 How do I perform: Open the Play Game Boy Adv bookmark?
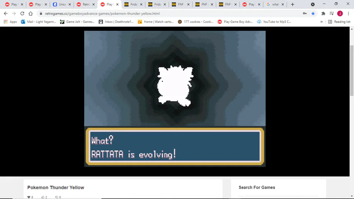click(x=235, y=22)
